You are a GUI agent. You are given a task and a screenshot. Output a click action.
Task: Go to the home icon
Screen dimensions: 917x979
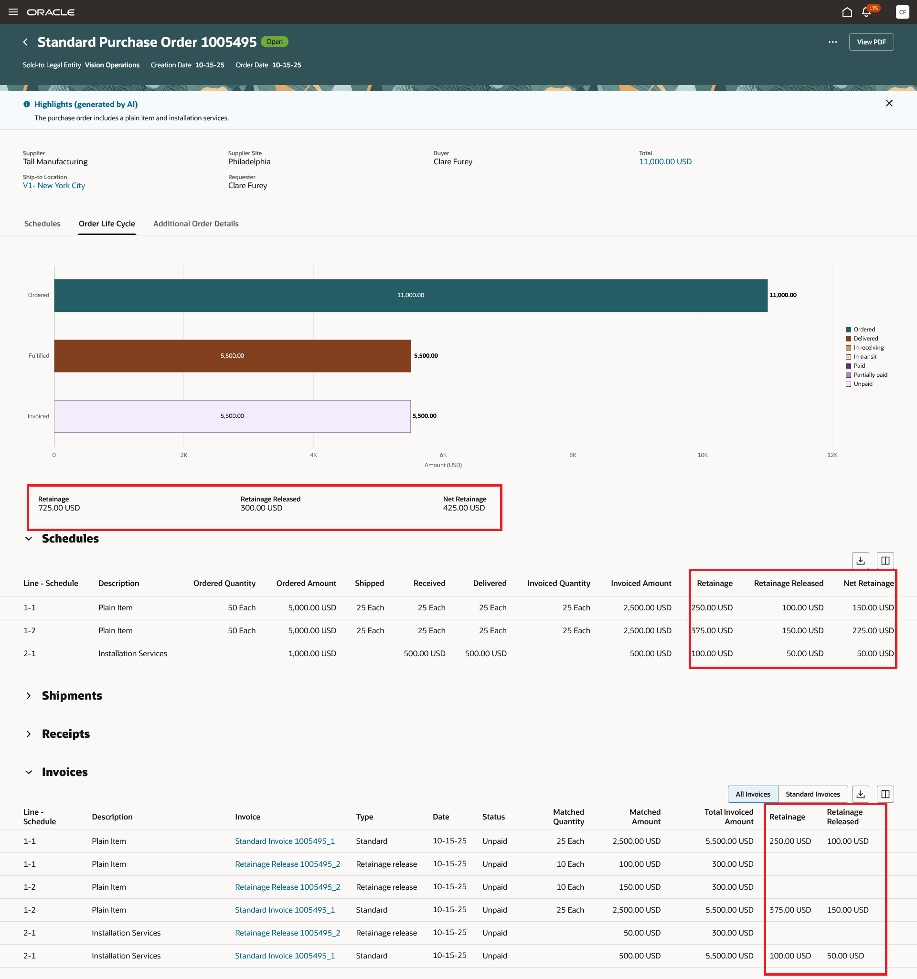[x=847, y=12]
